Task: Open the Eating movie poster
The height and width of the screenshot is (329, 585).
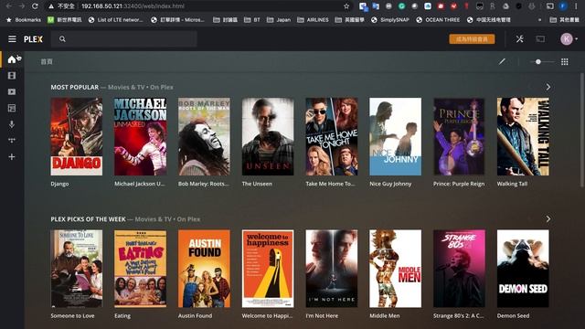Action: coord(140,269)
